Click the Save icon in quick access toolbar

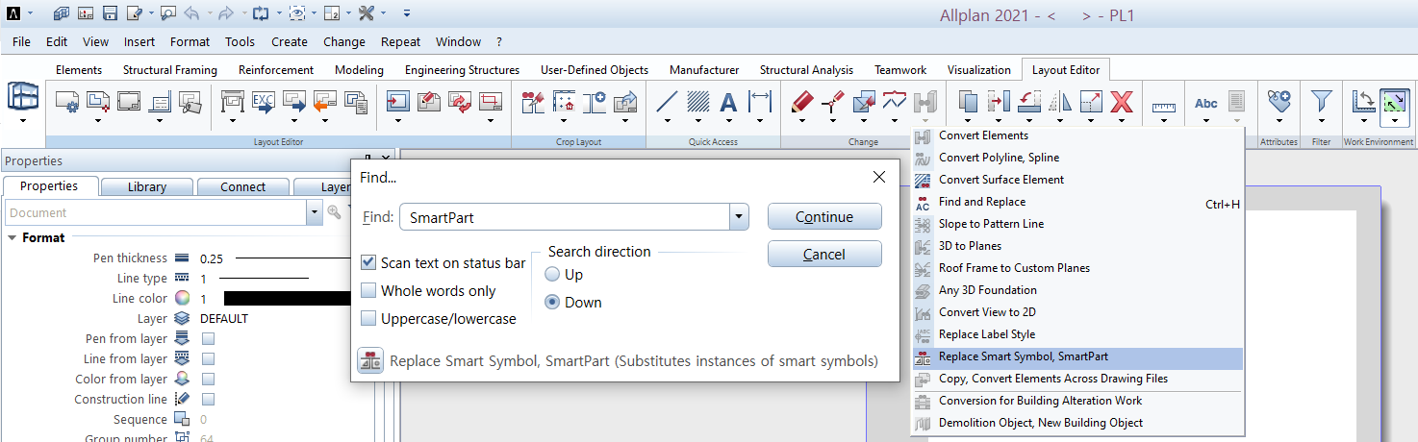110,13
